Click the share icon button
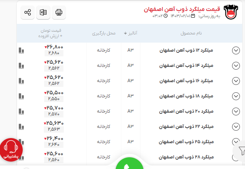The image size is (245, 169). pyautogui.click(x=27, y=13)
